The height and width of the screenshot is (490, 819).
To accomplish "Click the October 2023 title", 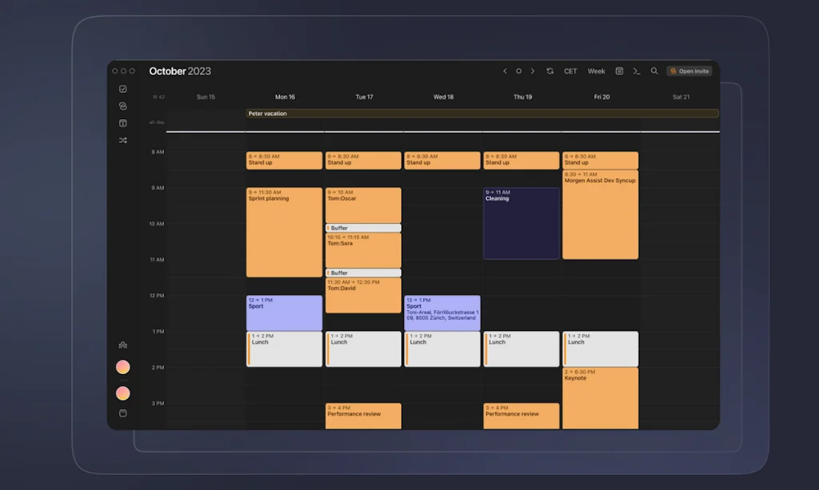I will point(179,71).
